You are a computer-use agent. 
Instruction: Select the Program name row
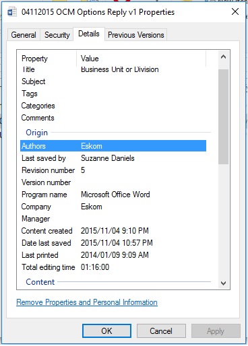113,195
